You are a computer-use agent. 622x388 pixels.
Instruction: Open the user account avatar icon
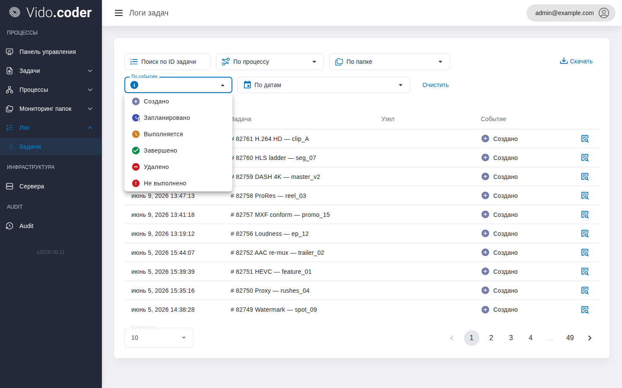[x=604, y=13]
